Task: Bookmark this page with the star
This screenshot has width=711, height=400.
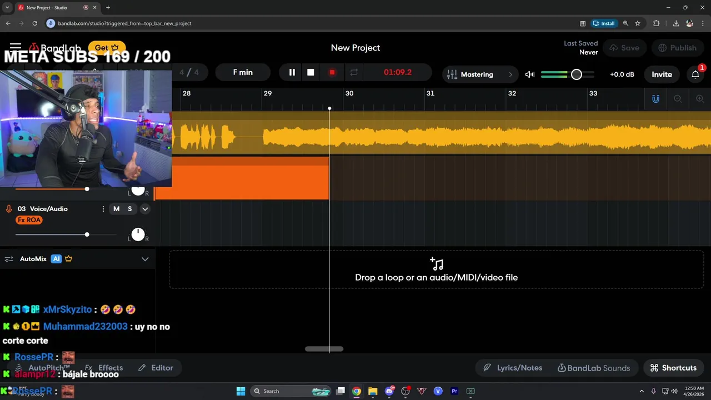Action: [638, 23]
